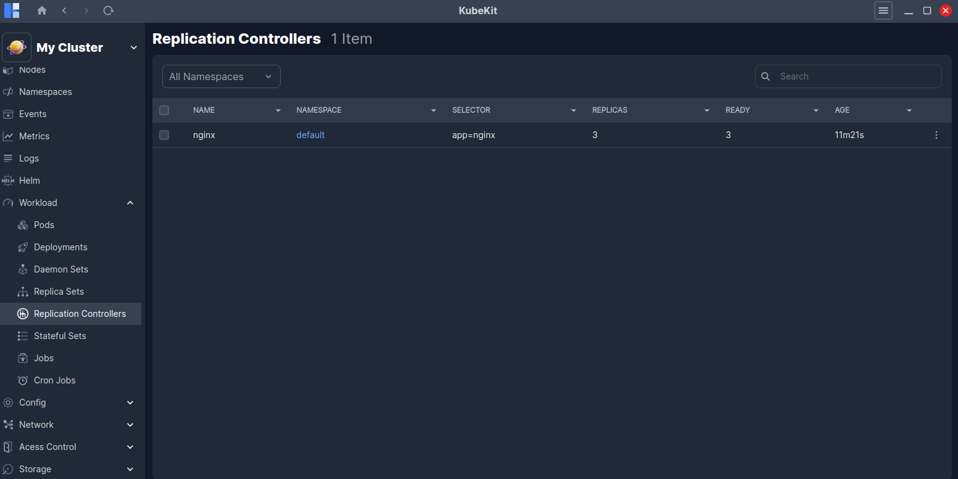This screenshot has width=958, height=479.
Task: Check the checkbox for the nginx row
Action: [x=164, y=134]
